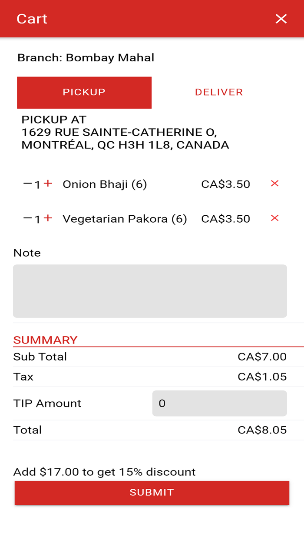The image size is (304, 541).
Task: Close the Cart panel
Action: pyautogui.click(x=281, y=19)
